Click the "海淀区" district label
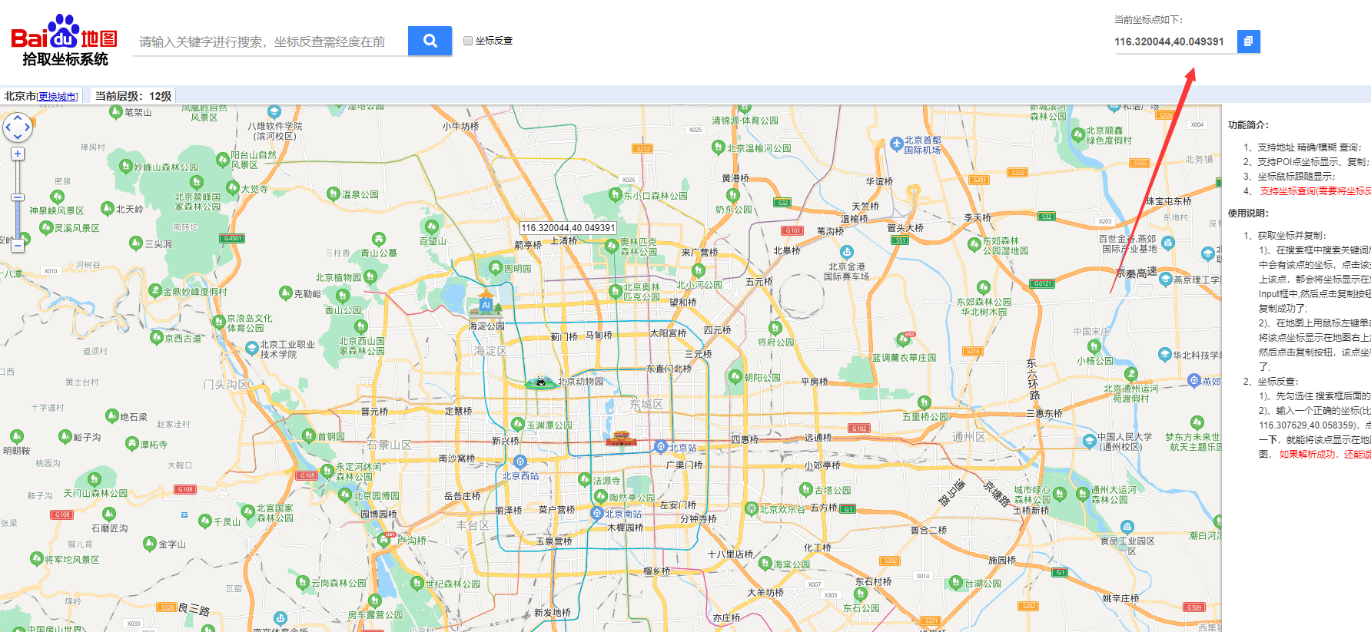Image resolution: width=1371 pixels, height=632 pixels. tap(490, 351)
